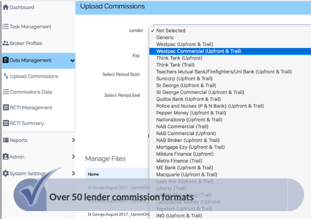Select ME Bank (Upfront & Trail)
Viewport: 311px width, 219px height.
tap(184, 168)
